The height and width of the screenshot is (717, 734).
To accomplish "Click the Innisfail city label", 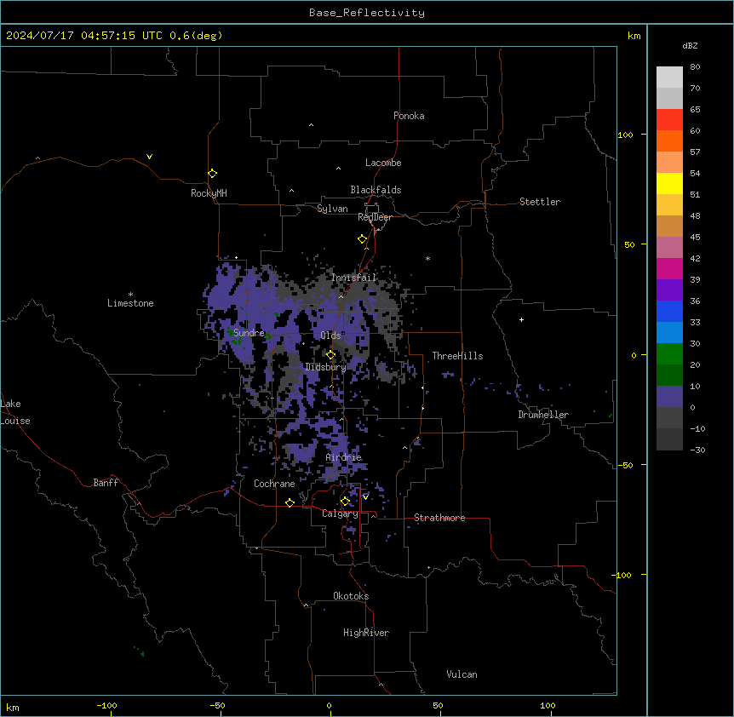I will (353, 278).
